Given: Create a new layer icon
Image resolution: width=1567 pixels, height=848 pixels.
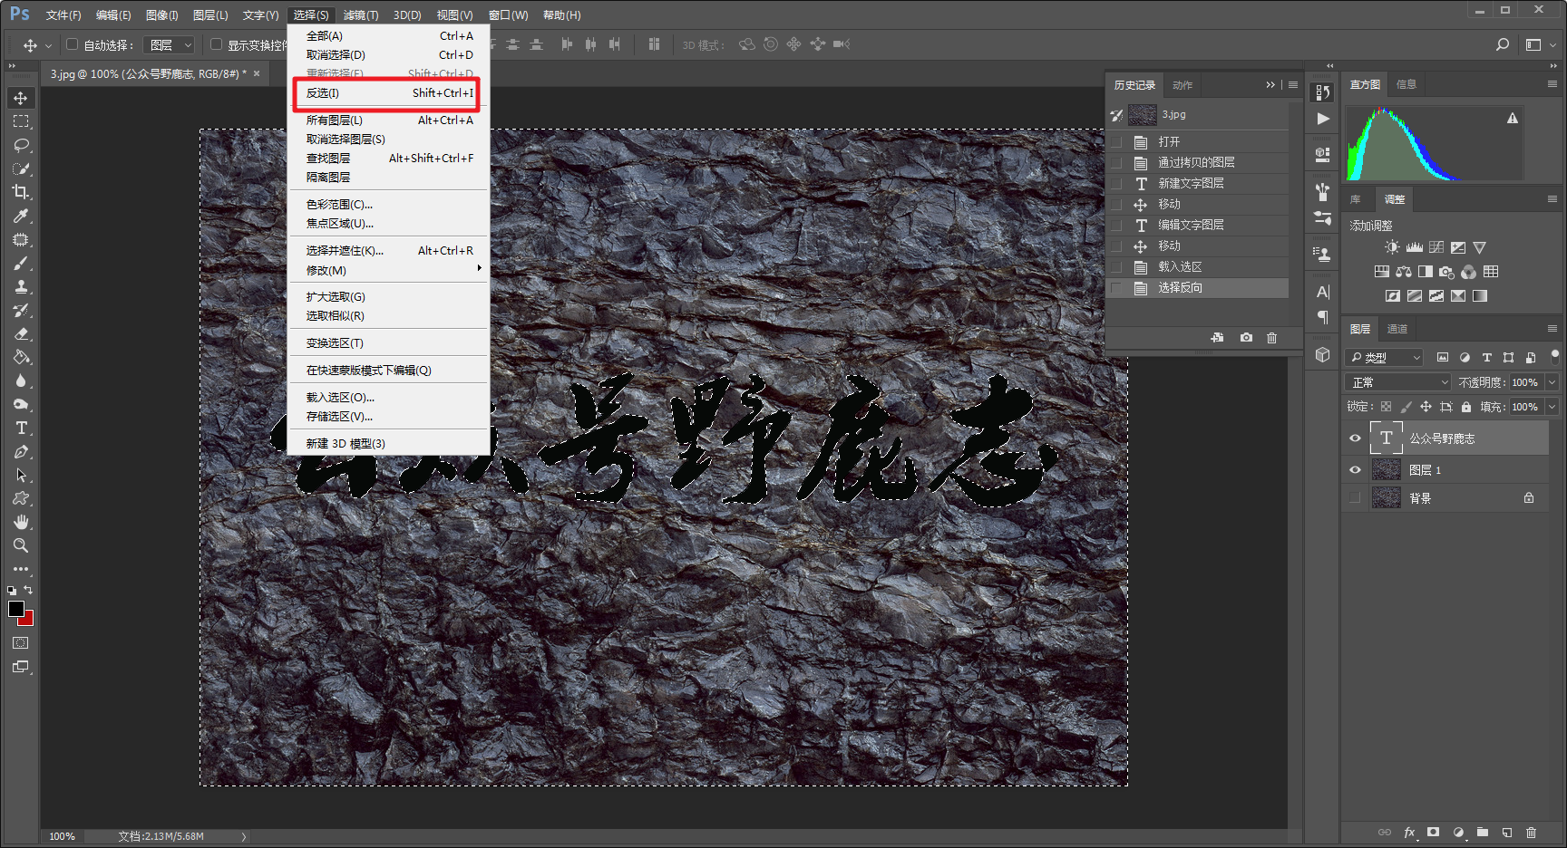Looking at the screenshot, I should 1506,832.
